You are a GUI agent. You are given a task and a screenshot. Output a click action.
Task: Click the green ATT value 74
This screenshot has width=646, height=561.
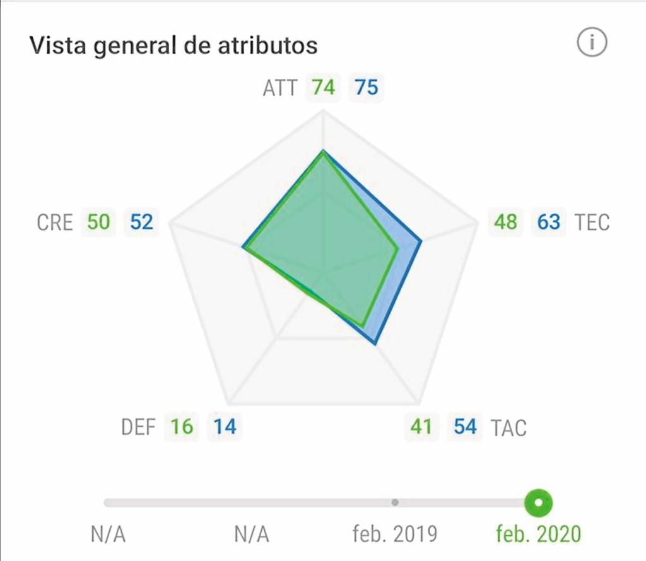[323, 87]
